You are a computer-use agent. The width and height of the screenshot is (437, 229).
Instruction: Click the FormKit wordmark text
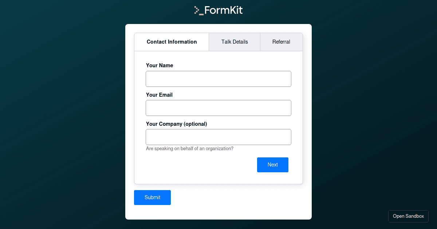click(223, 10)
